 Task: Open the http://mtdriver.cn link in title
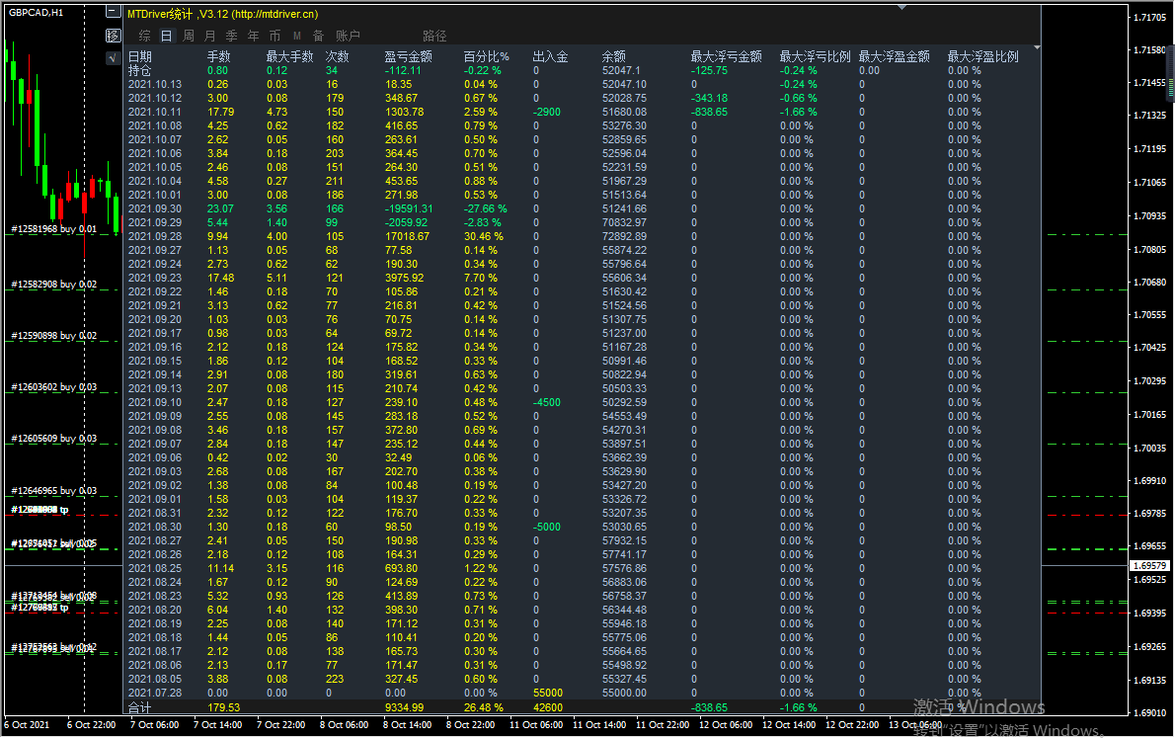[275, 14]
